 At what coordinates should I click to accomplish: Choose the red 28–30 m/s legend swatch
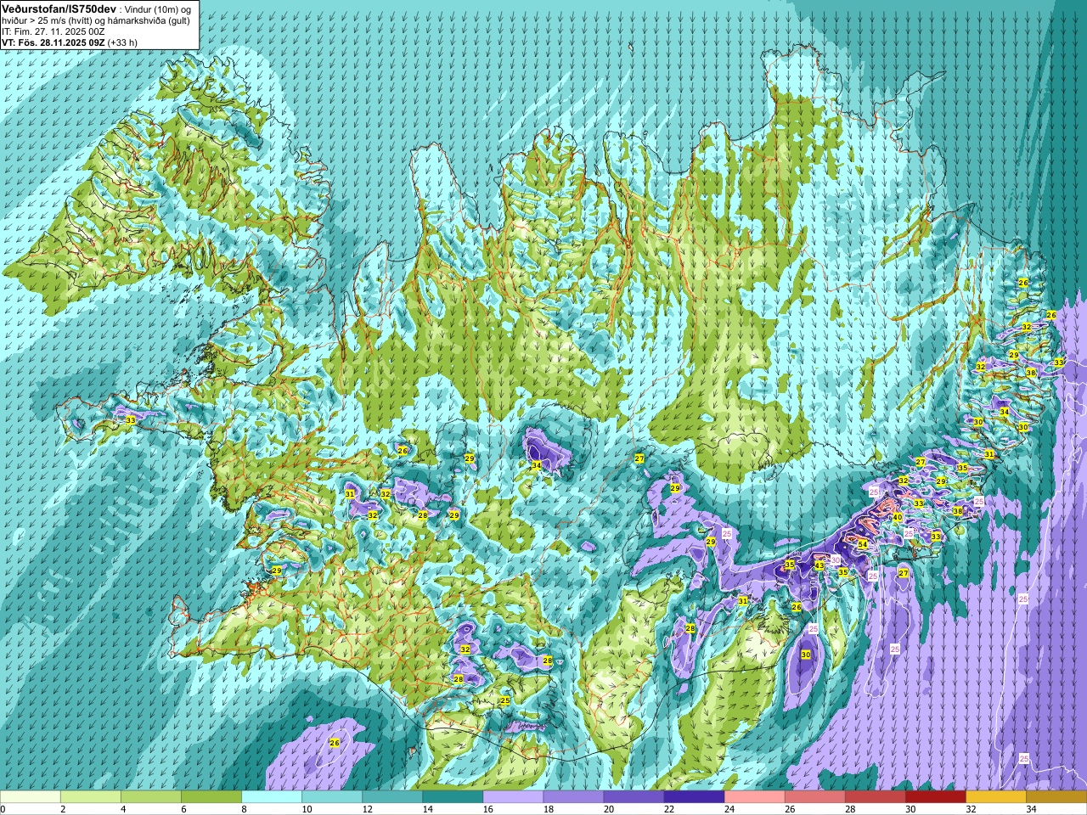(x=875, y=797)
